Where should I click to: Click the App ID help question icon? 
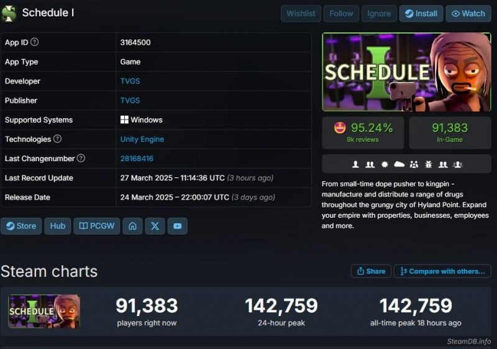[x=35, y=42]
